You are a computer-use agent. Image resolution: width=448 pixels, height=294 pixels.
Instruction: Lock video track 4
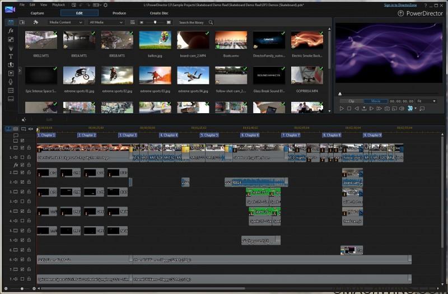coord(29,211)
